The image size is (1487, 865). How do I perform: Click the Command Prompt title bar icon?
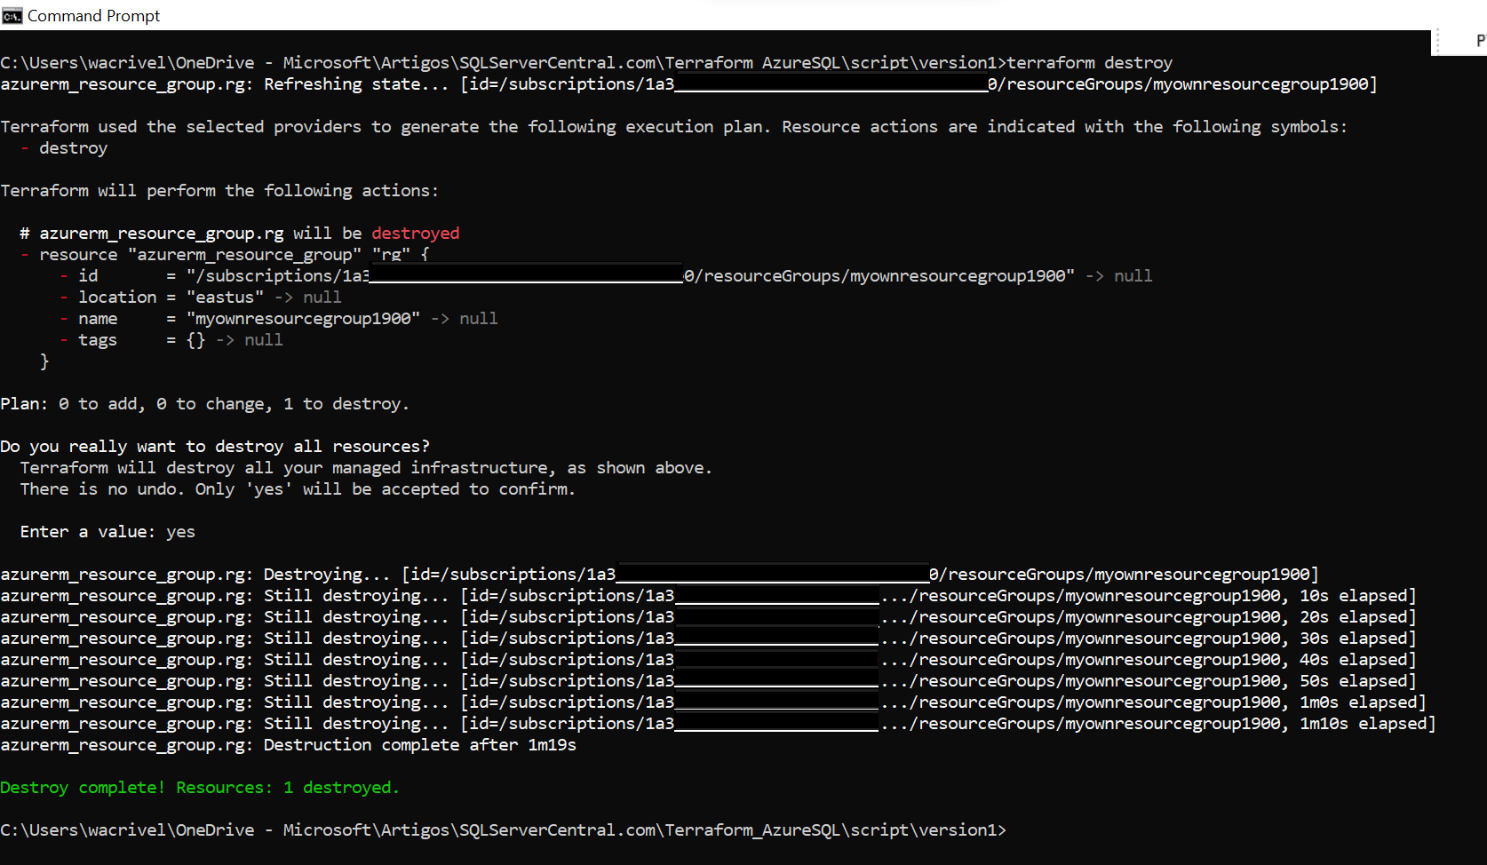pyautogui.click(x=12, y=16)
